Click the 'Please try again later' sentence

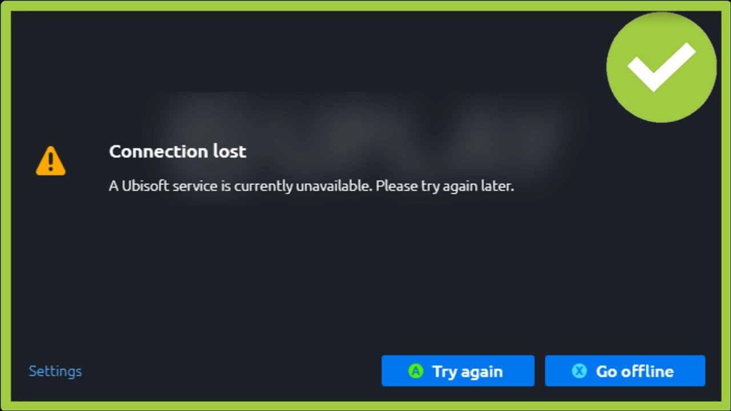pyautogui.click(x=445, y=187)
